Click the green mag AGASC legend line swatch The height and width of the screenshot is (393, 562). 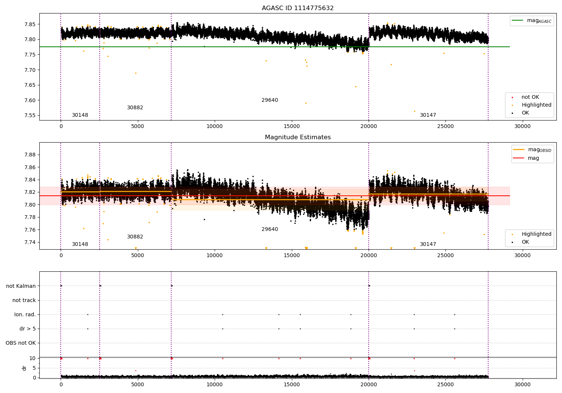(x=517, y=21)
